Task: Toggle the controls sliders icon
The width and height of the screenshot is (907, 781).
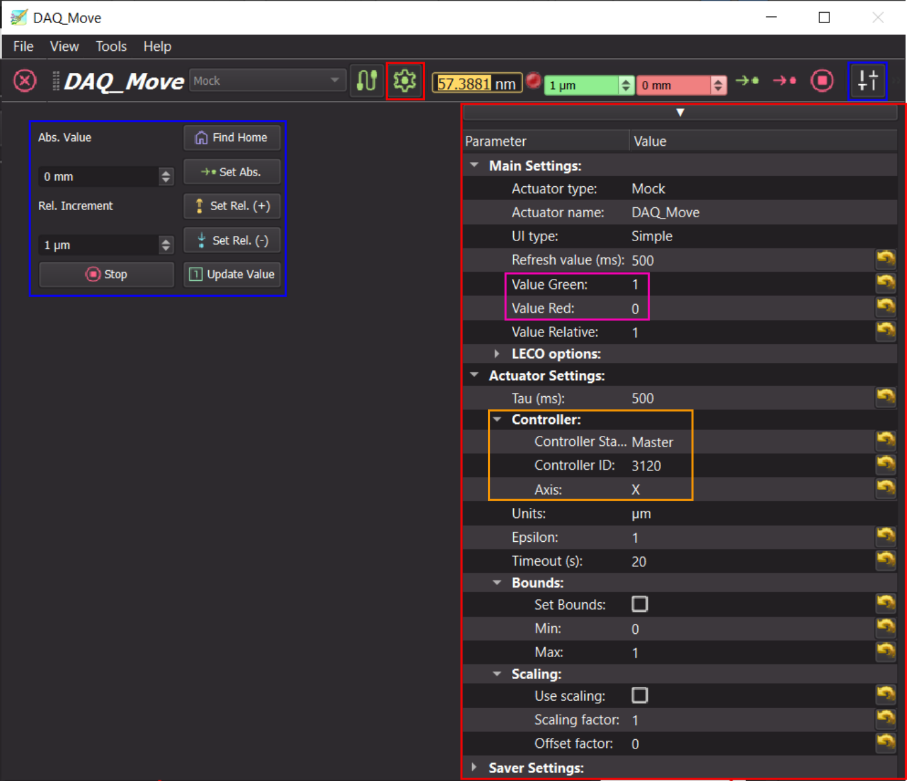Action: (x=867, y=81)
